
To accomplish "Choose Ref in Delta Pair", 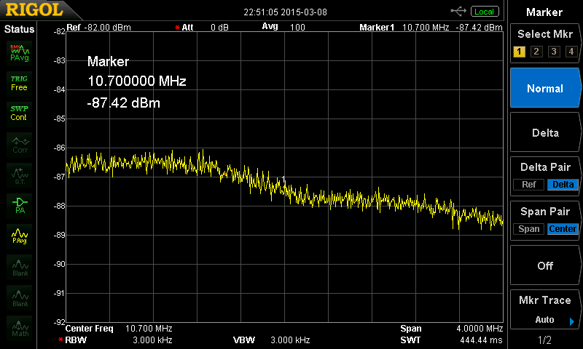I will 529,185.
